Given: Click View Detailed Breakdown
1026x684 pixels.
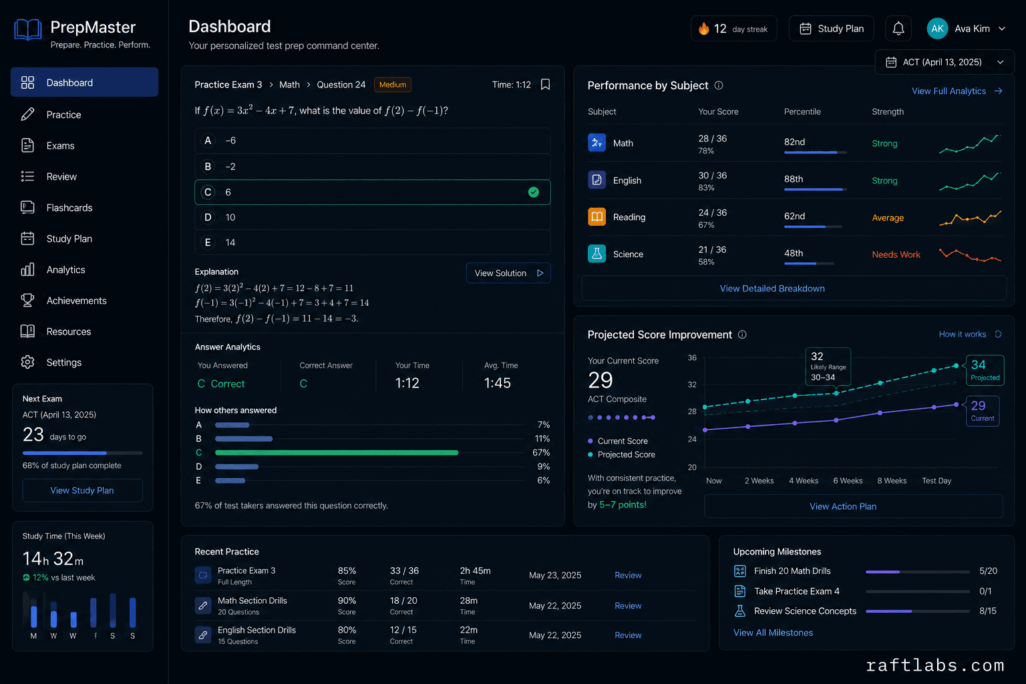Looking at the screenshot, I should [794, 289].
